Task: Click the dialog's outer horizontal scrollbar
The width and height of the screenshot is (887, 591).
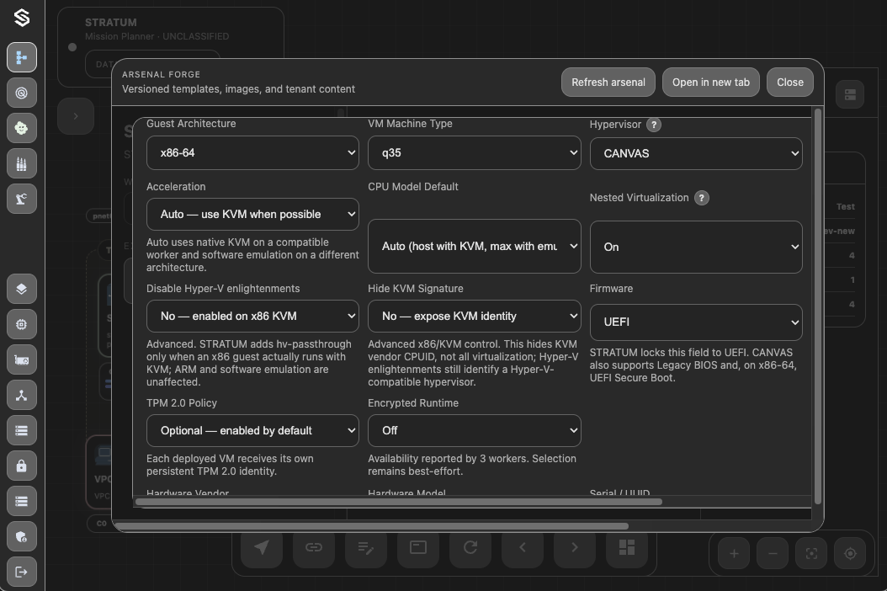Action: pyautogui.click(x=370, y=526)
